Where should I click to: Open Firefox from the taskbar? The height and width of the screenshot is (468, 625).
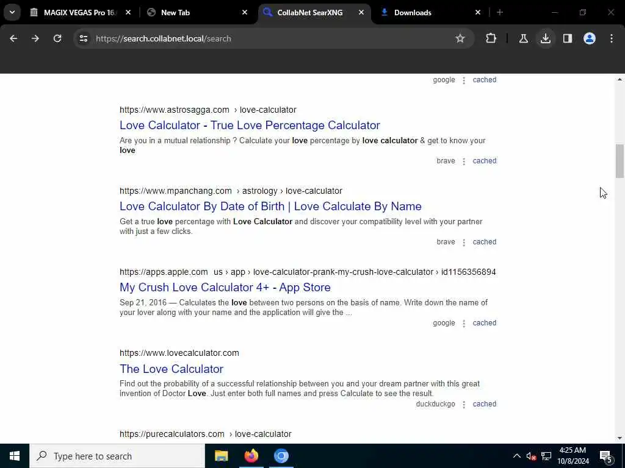pyautogui.click(x=251, y=456)
